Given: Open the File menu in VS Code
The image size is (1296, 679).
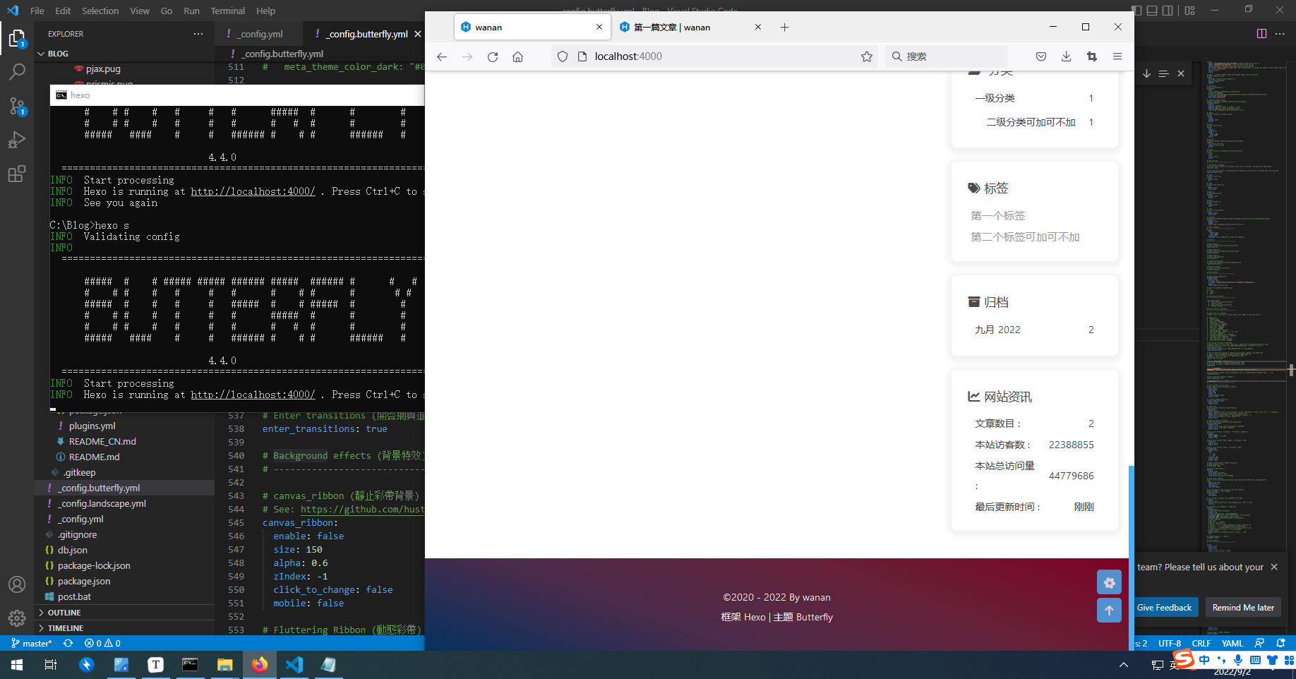Looking at the screenshot, I should 37,11.
